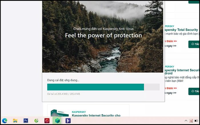This screenshot has width=200, height=125.
Task: Follow red 'thêm >>' link under Internet Security Android
Action: click(171, 88)
